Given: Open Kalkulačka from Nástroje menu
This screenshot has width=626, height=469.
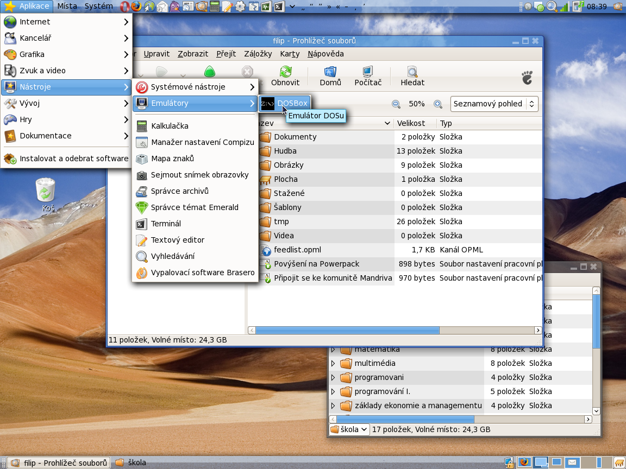Looking at the screenshot, I should click(x=195, y=126).
